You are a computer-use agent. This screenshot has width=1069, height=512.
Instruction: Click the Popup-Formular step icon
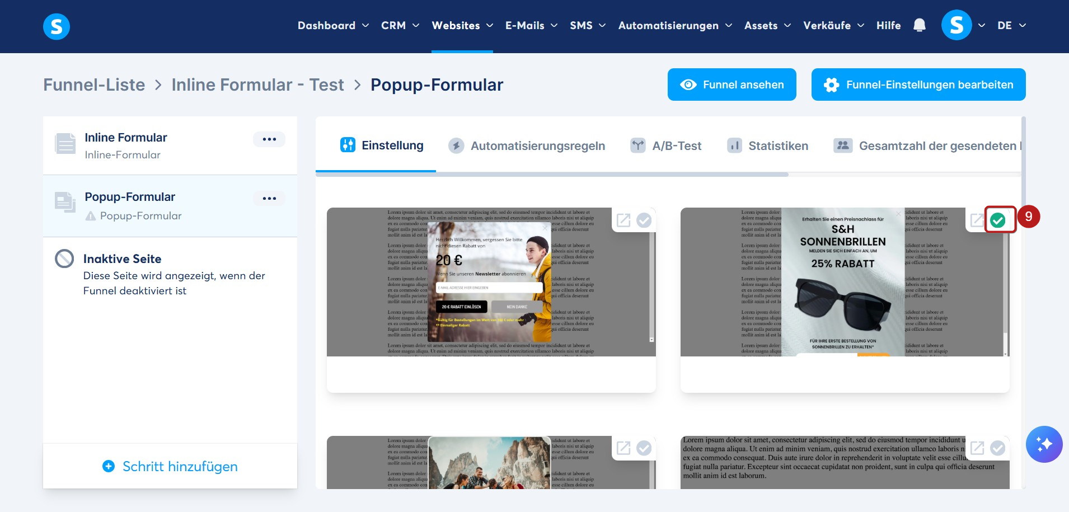[65, 202]
